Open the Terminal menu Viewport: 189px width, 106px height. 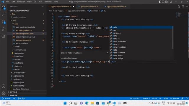(48, 2)
